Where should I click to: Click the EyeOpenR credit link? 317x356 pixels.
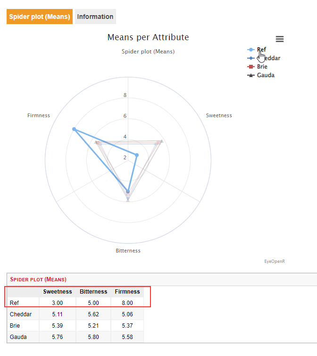(x=275, y=260)
